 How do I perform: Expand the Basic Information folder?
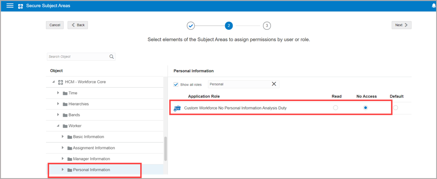[63, 137]
